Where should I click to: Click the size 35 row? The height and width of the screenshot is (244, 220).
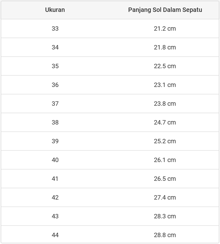pos(55,66)
